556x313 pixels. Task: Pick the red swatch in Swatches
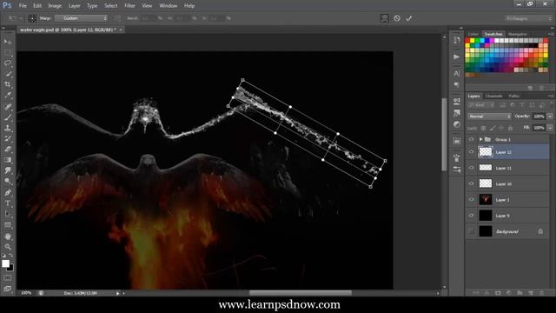(x=467, y=41)
